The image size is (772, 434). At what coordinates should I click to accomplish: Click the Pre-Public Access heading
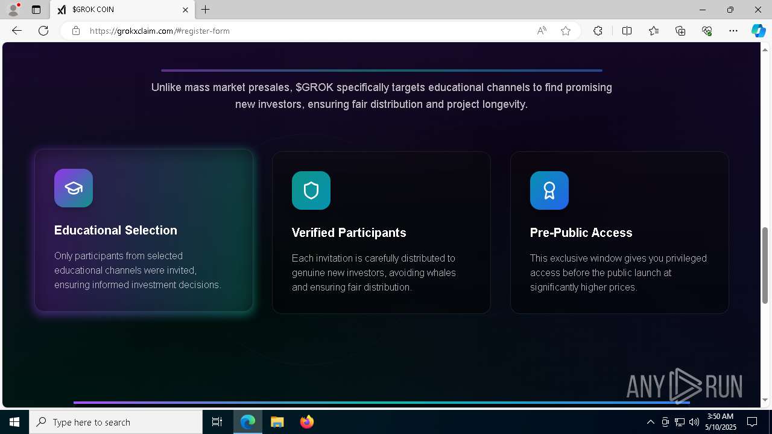tap(581, 233)
